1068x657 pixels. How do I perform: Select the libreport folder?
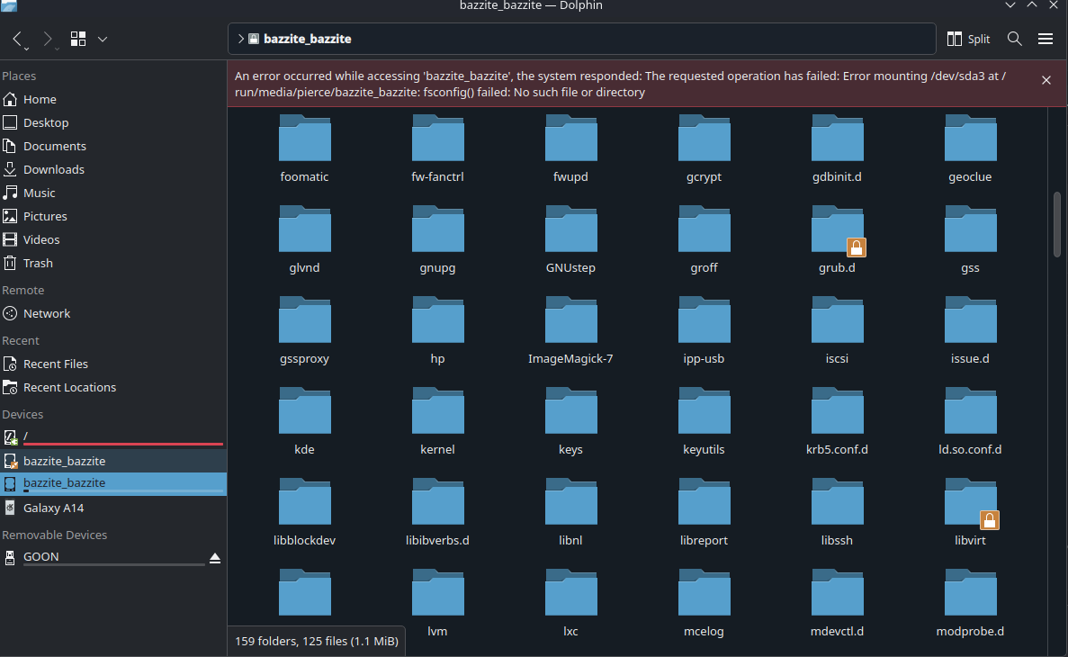click(704, 512)
